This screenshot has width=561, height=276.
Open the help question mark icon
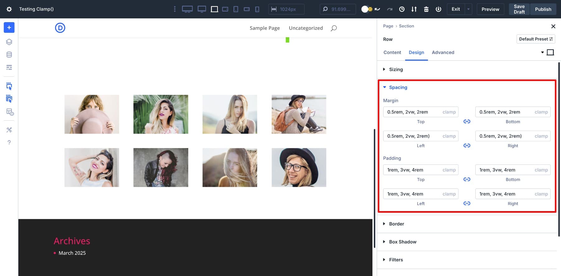click(x=9, y=143)
